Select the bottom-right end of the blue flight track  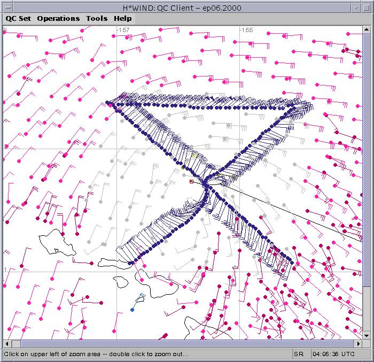291,261
